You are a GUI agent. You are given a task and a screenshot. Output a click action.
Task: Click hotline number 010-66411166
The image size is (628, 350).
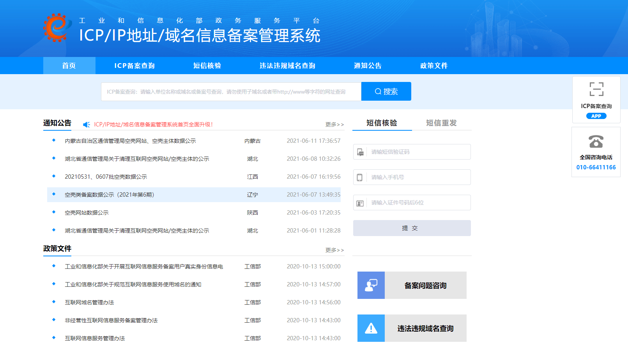pos(596,167)
